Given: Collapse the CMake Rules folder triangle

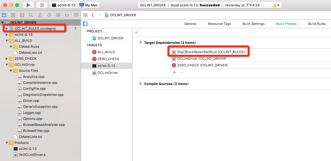Looking at the screenshot, I should (11, 47).
